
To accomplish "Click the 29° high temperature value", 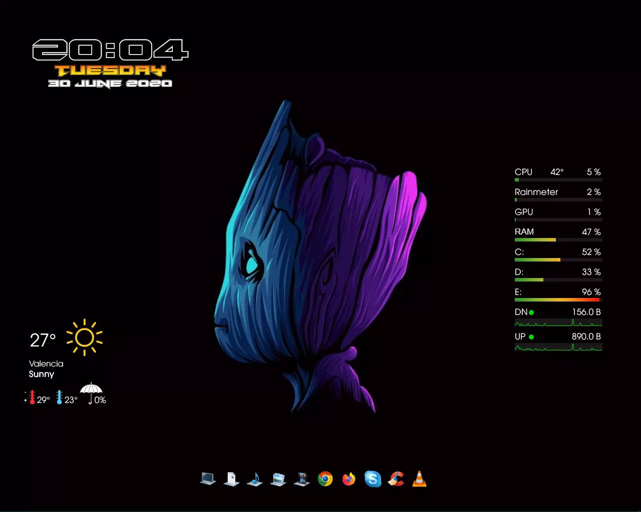I will pyautogui.click(x=44, y=400).
